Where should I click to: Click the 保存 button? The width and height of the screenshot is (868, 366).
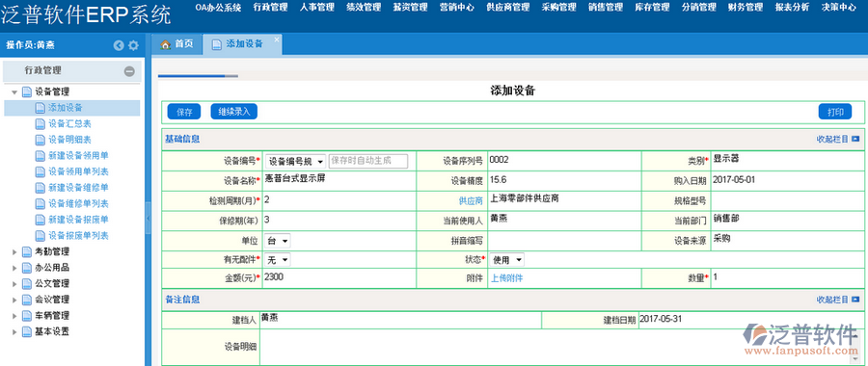point(184,113)
